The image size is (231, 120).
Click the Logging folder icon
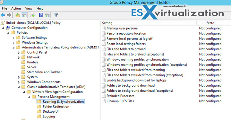(39, 116)
